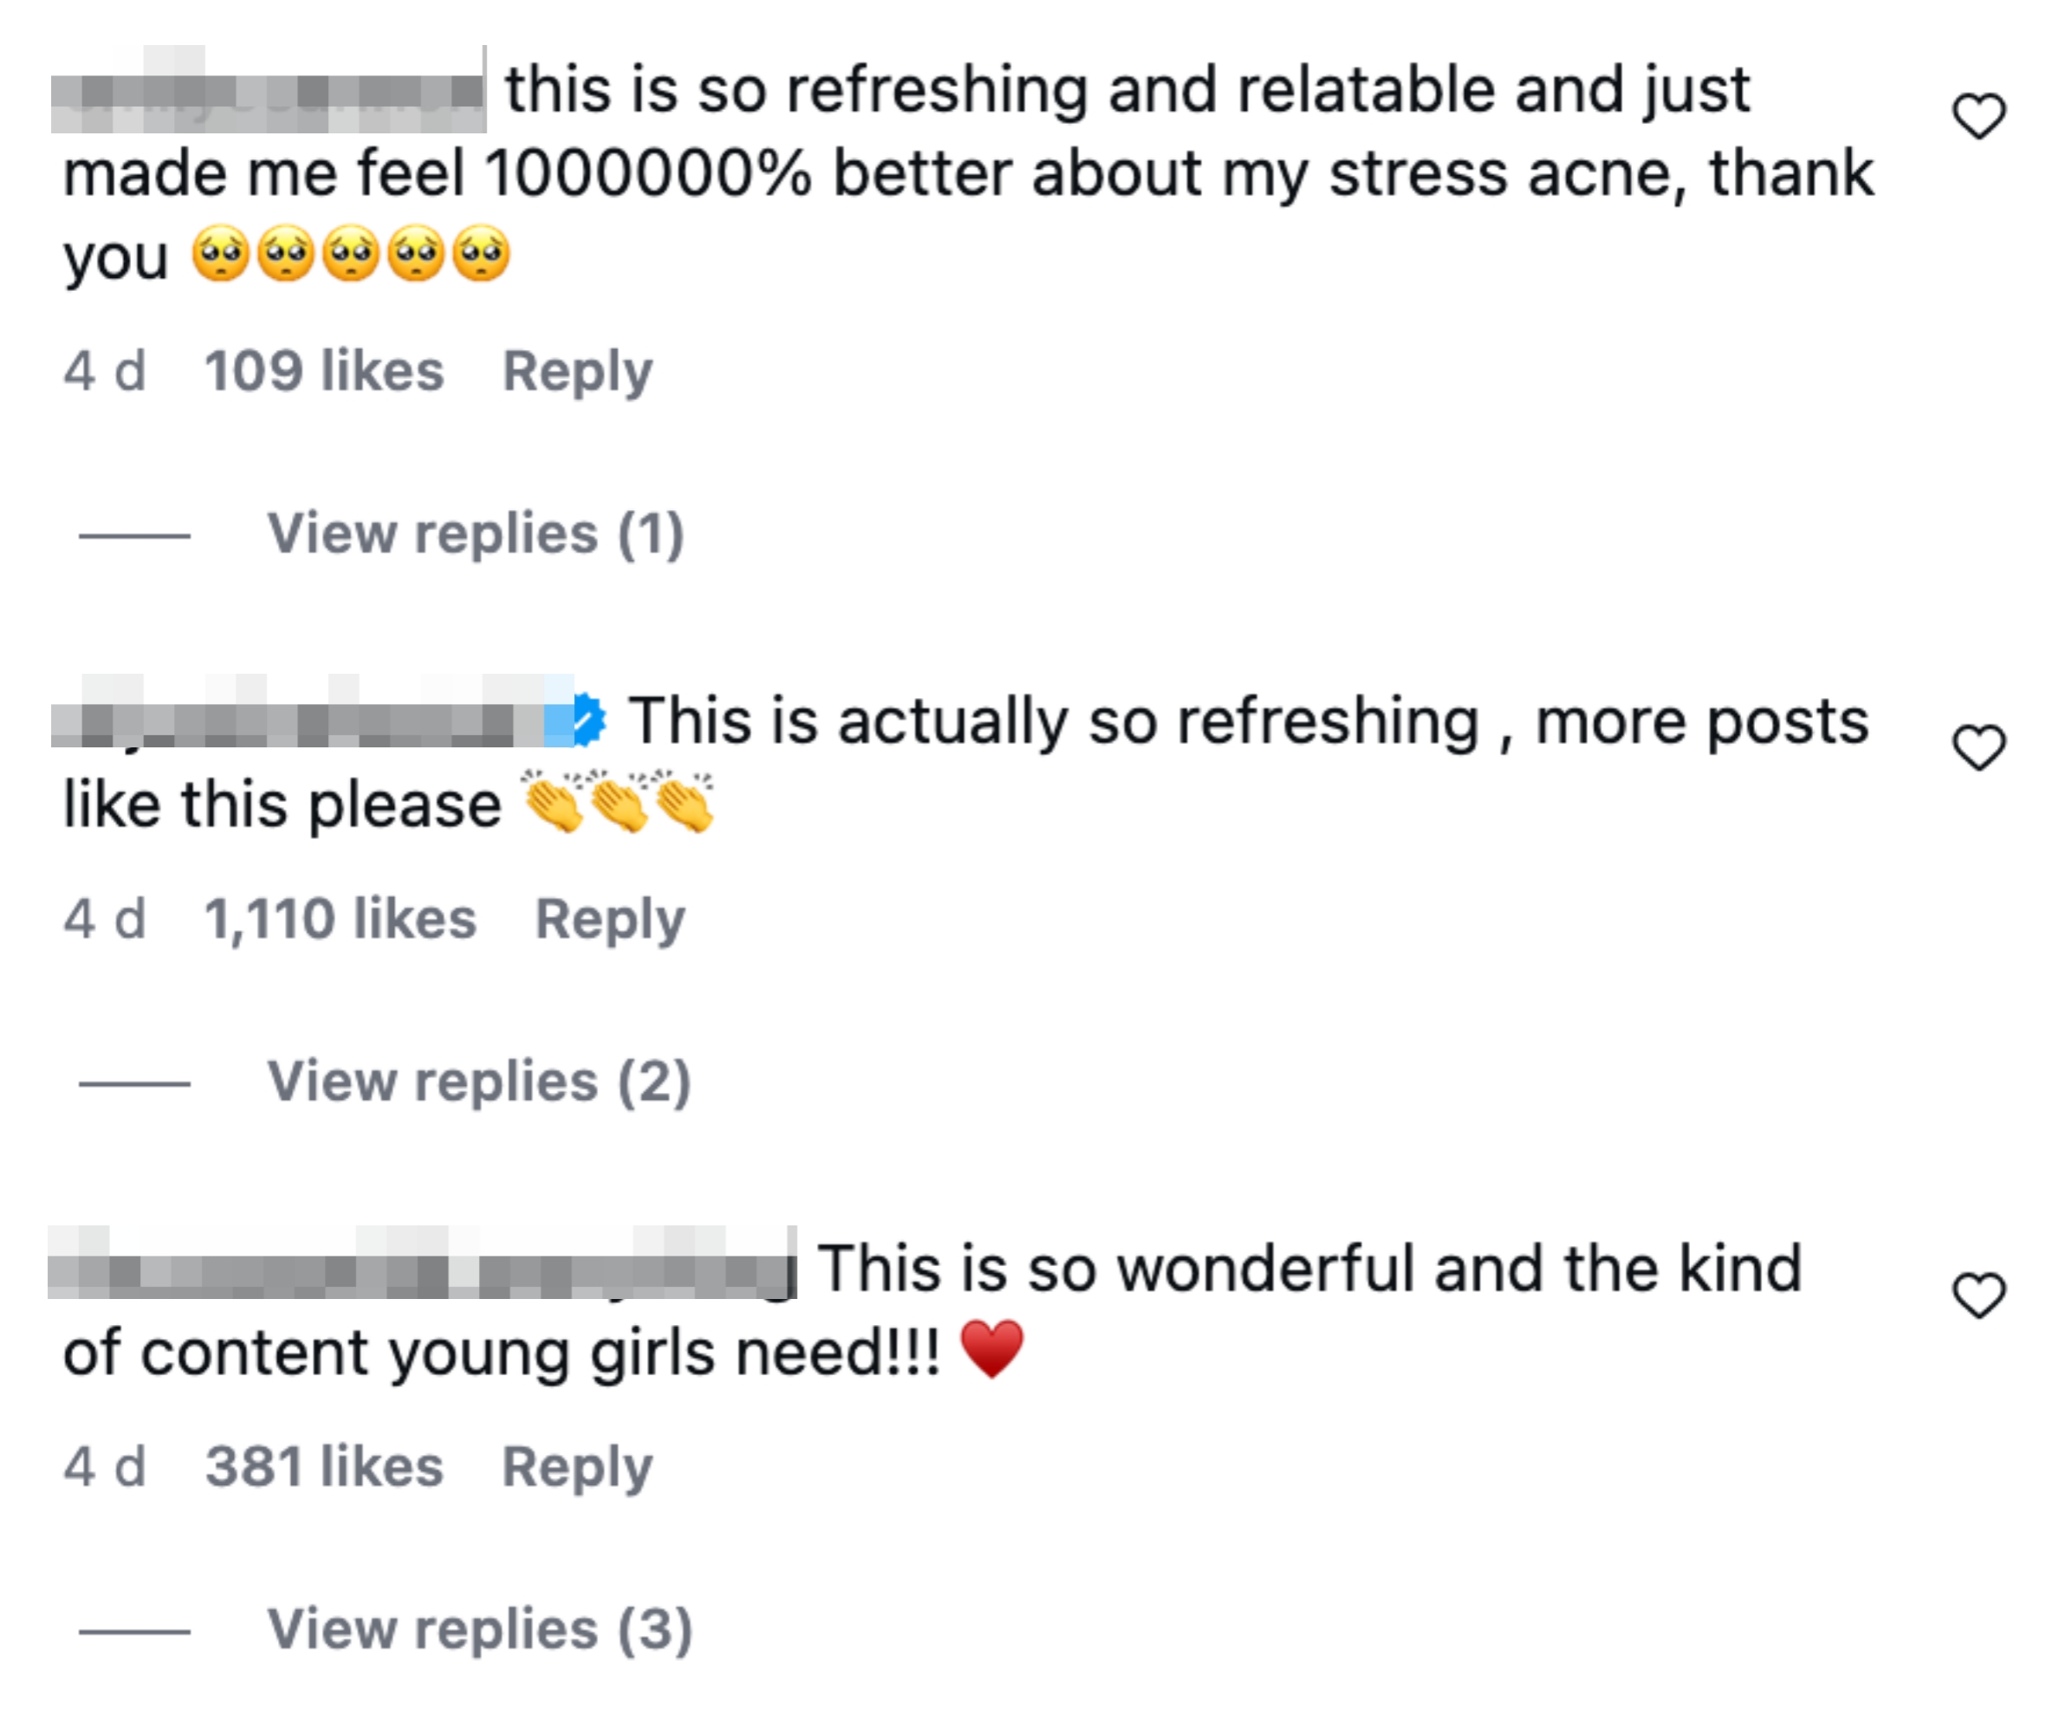This screenshot has width=2052, height=1732.
Task: Click the red heart emoji in the comment
Action: [992, 1349]
